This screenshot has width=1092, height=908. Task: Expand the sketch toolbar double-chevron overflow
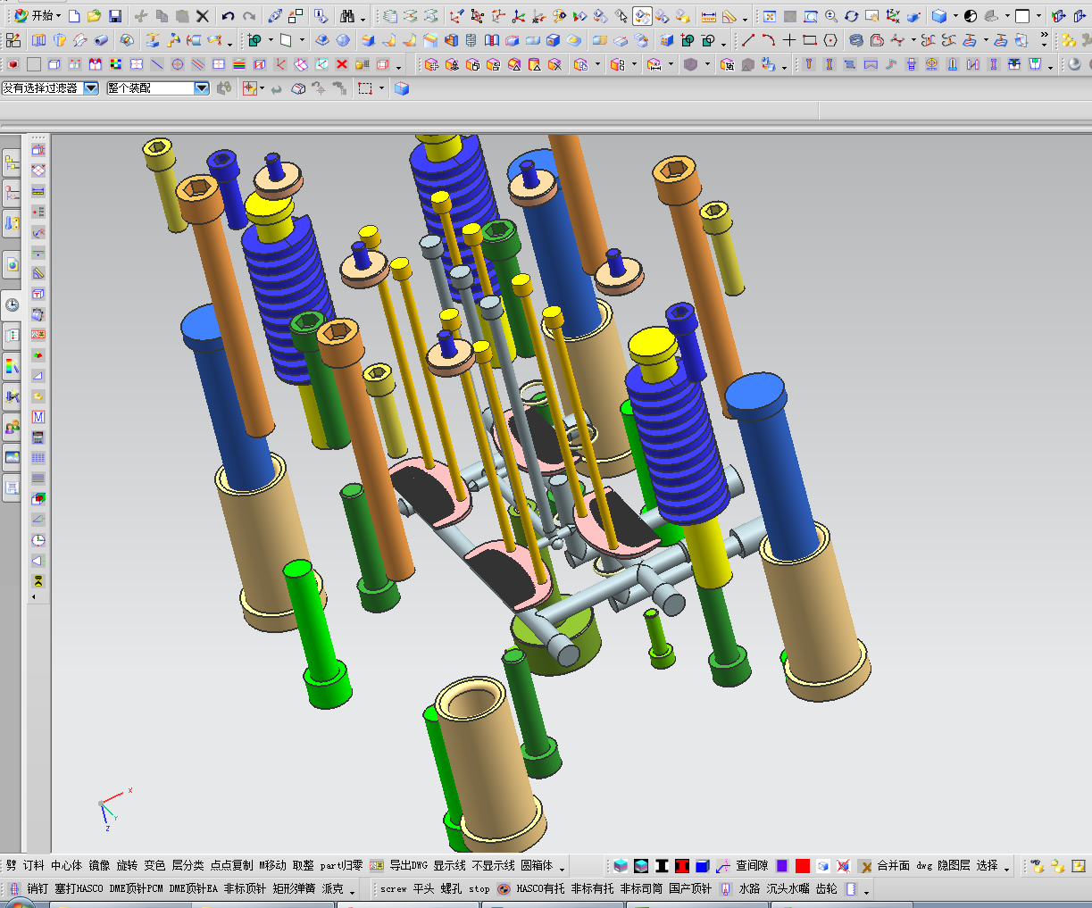coord(1045,37)
